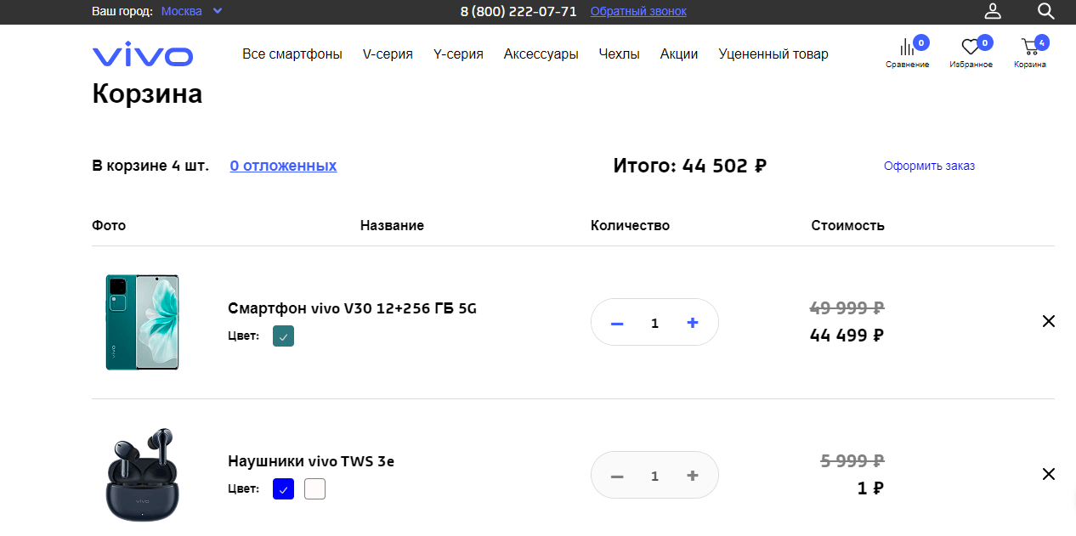Click the В корзине 4 шт. text
Image resolution: width=1076 pixels, height=536 pixels.
(x=150, y=166)
